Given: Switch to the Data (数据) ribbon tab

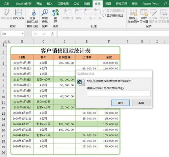Looking at the screenshot, I should [x=87, y=4].
